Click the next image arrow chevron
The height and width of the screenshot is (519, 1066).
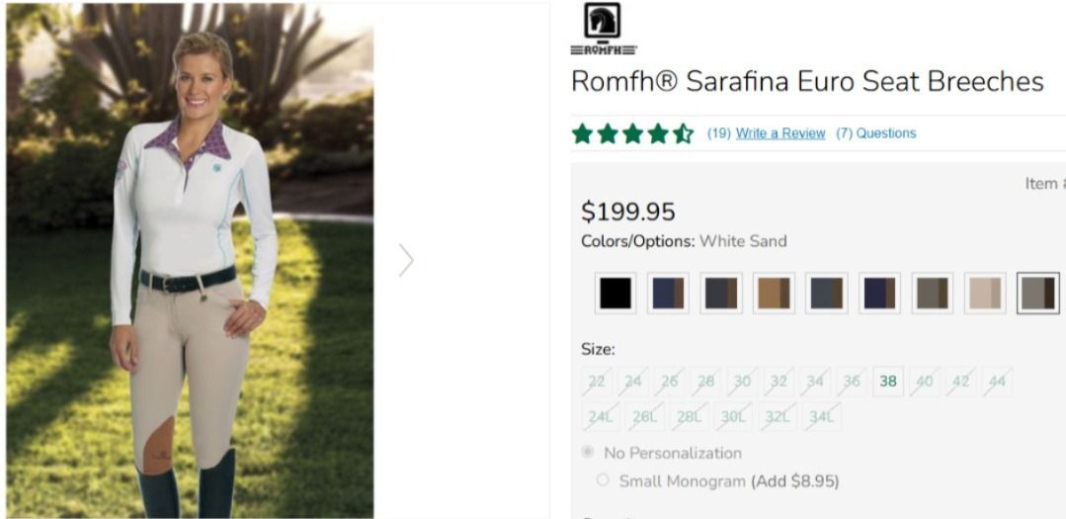pyautogui.click(x=406, y=260)
